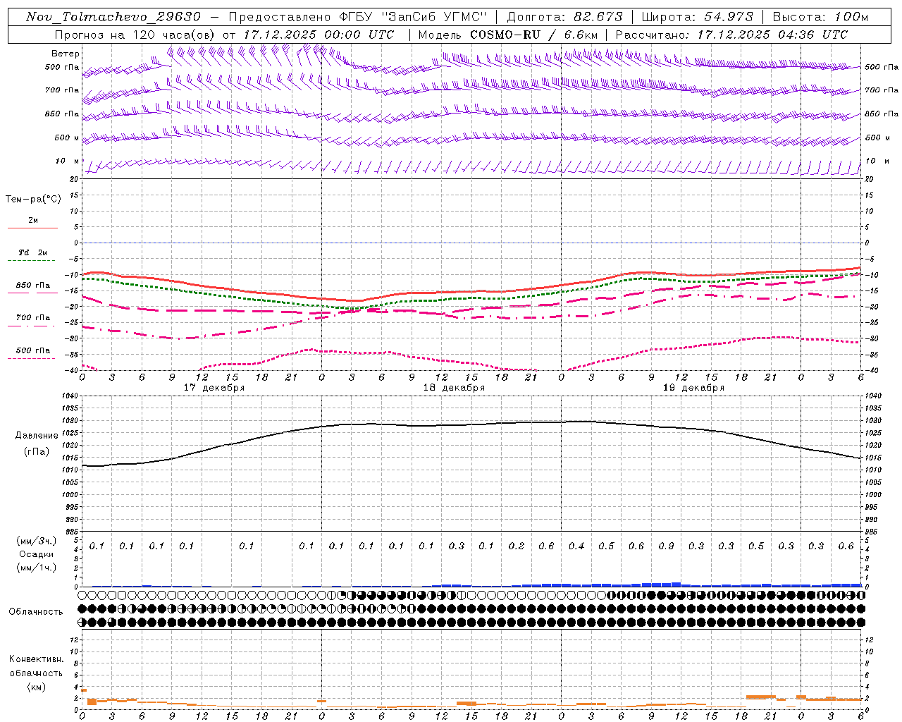This screenshot has height=722, width=902.
Task: Click the "500 гПа" temperature legend entry
Action: pos(33,350)
